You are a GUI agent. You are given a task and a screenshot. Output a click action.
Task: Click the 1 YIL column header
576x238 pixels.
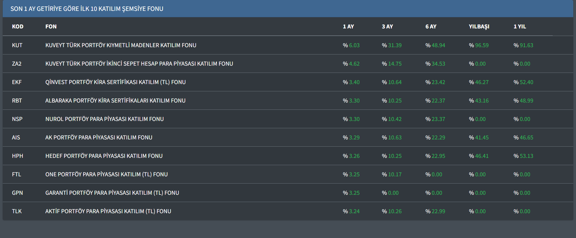click(x=519, y=27)
